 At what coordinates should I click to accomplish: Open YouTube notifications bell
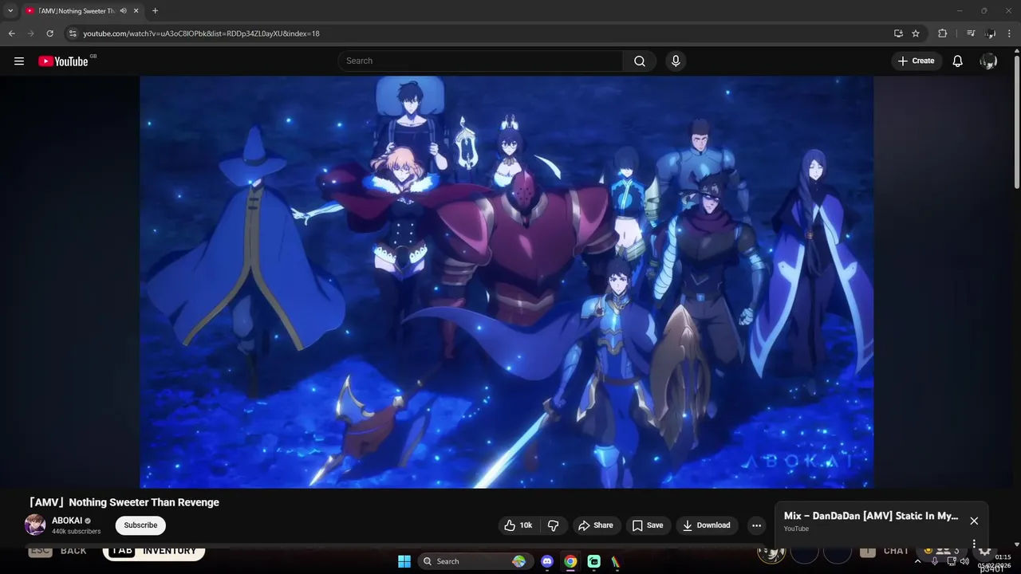pyautogui.click(x=958, y=61)
